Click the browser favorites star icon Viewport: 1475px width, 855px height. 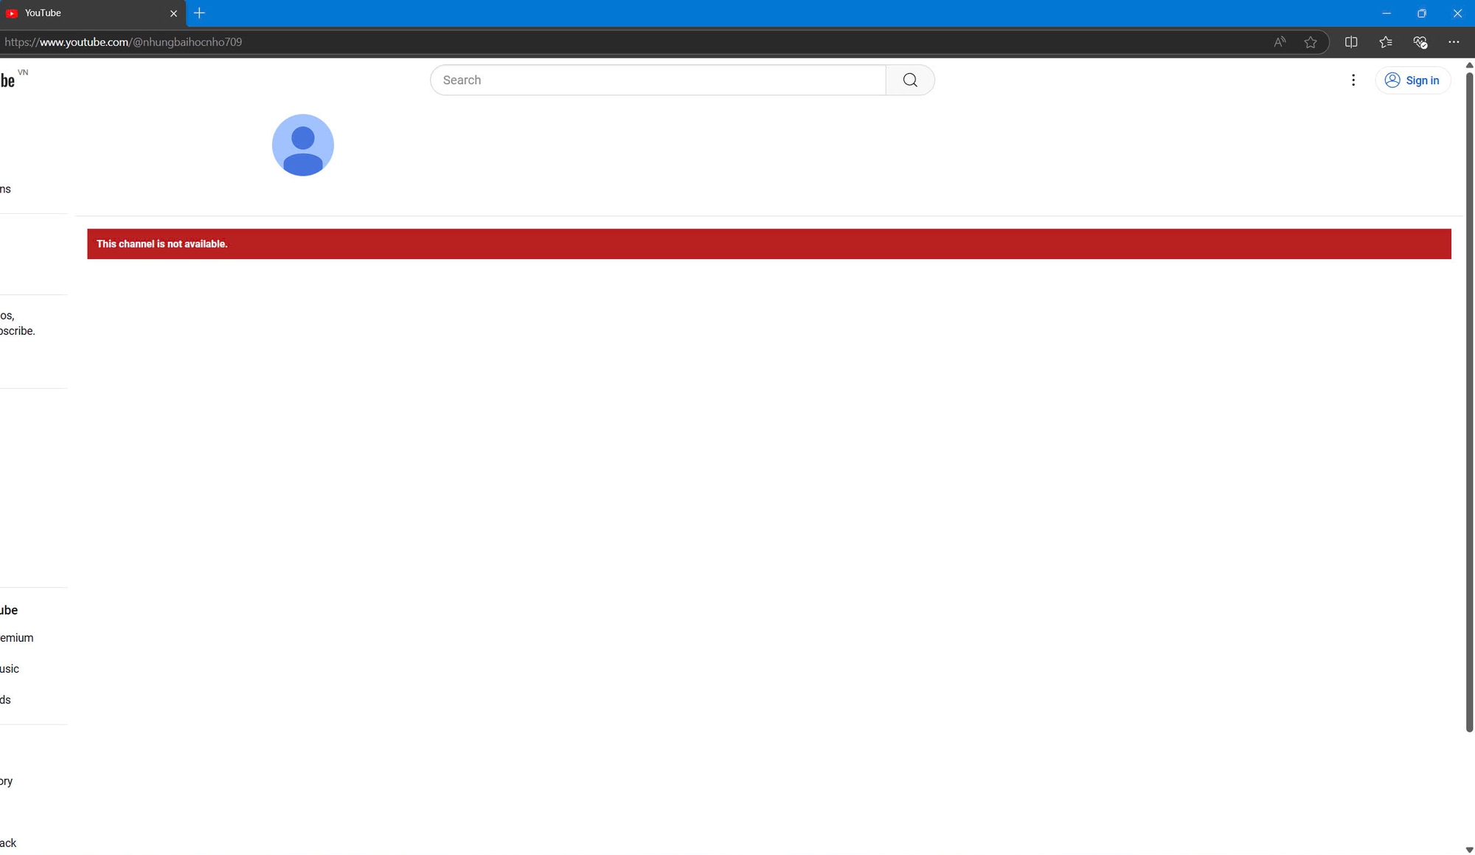coord(1311,42)
